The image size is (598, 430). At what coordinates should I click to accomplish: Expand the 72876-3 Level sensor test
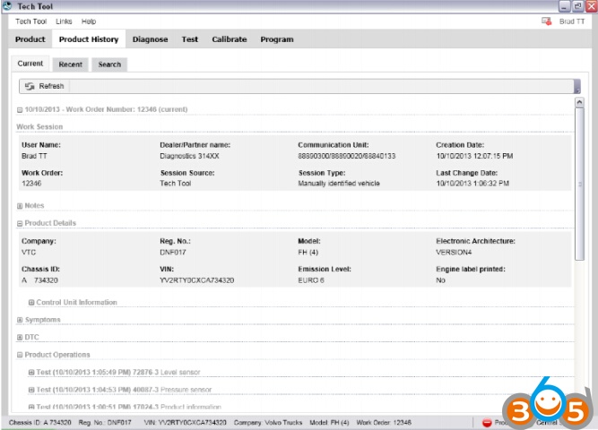click(31, 373)
